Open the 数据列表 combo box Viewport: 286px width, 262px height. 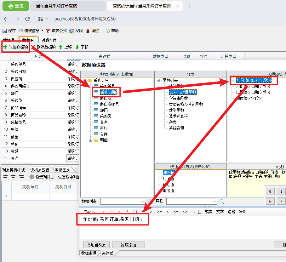pos(123,202)
